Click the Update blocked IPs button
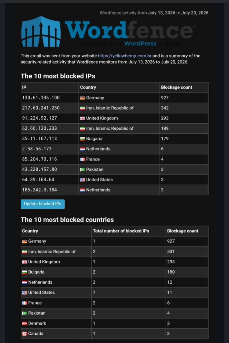The height and width of the screenshot is (343, 229). click(x=43, y=204)
